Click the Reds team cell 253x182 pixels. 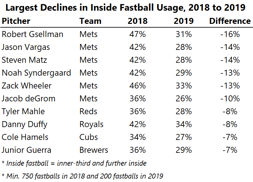tap(88, 111)
